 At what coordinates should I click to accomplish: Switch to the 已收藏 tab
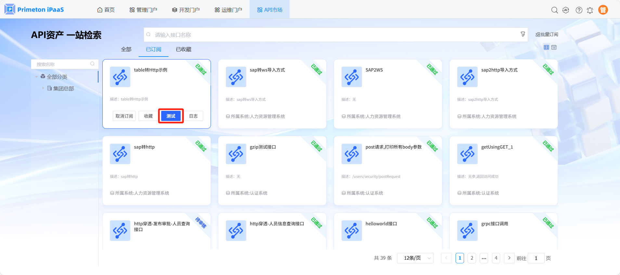point(184,49)
